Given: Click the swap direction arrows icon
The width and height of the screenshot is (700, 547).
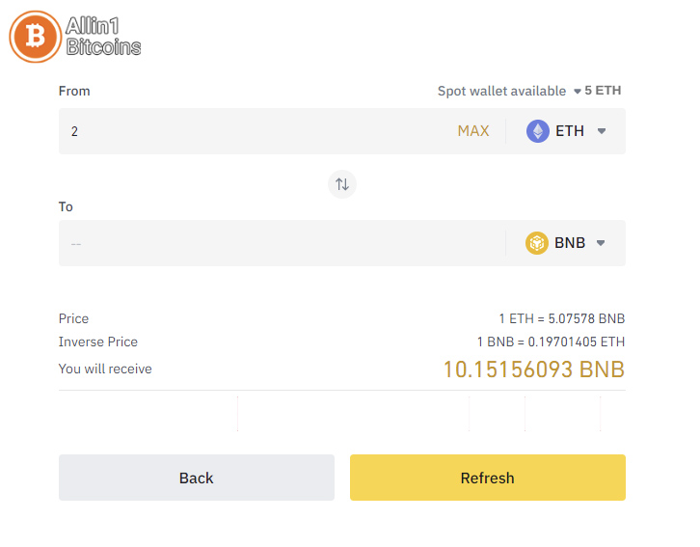Looking at the screenshot, I should [x=342, y=184].
